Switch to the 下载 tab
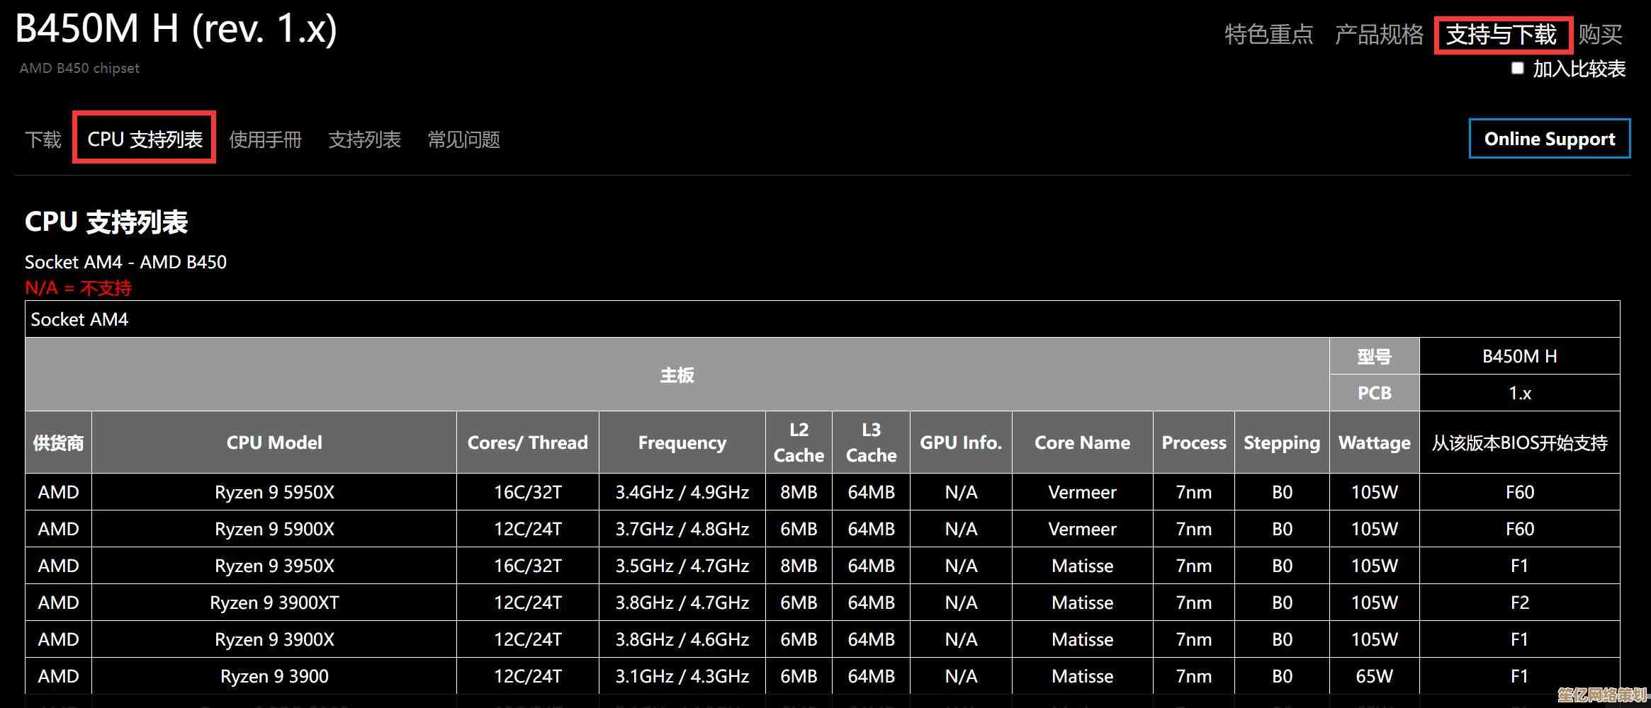 43,139
